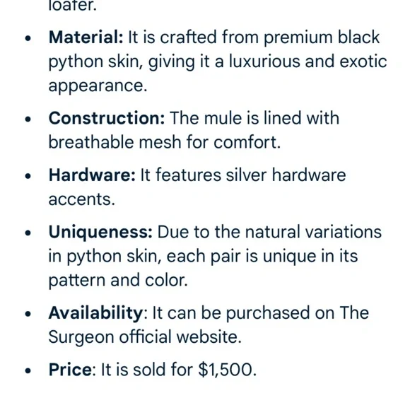The image size is (410, 410).
Task: Click the bold Construction label
Action: (107, 118)
